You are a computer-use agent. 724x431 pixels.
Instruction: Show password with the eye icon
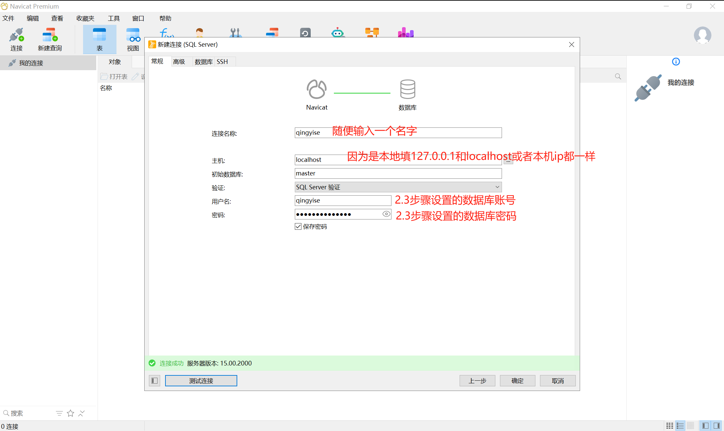pyautogui.click(x=386, y=214)
